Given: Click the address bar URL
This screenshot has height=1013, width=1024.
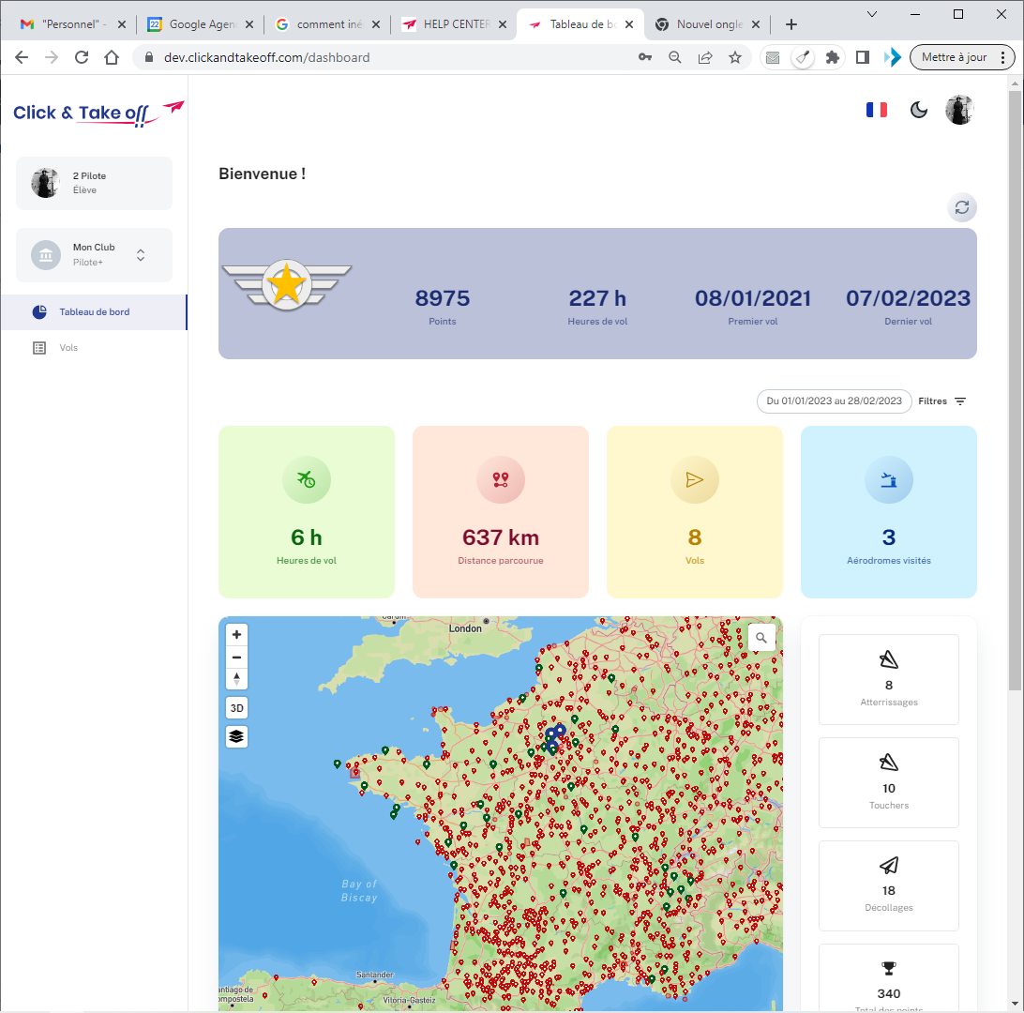Looking at the screenshot, I should click(x=267, y=57).
